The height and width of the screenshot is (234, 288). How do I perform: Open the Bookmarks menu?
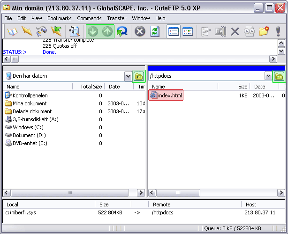[x=59, y=18]
